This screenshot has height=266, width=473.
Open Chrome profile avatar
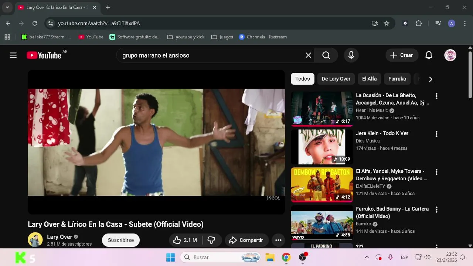[451, 23]
